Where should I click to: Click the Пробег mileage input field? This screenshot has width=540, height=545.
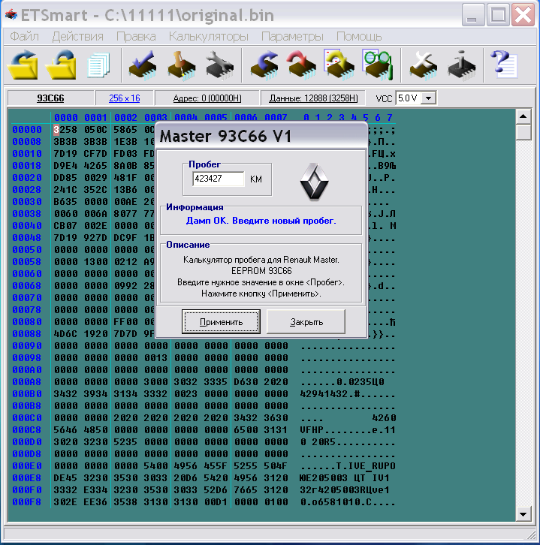pyautogui.click(x=218, y=179)
